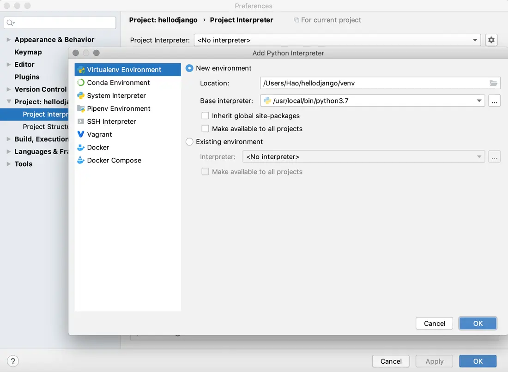Click the Preferences search field
Image resolution: width=508 pixels, height=372 pixels.
pos(60,23)
